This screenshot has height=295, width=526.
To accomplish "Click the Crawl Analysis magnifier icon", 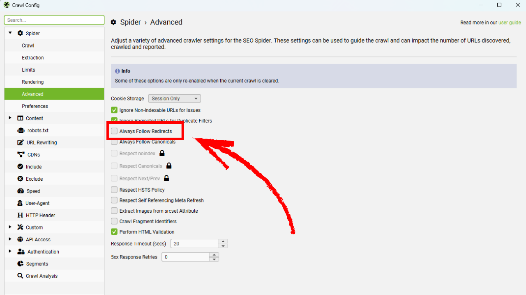I will click(20, 276).
